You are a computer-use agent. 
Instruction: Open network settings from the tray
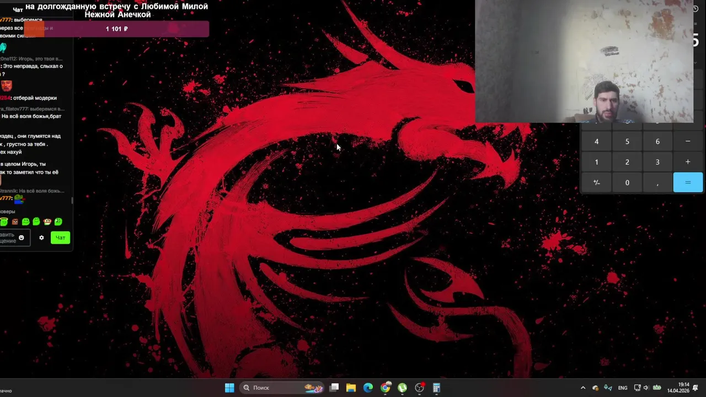pos(637,388)
